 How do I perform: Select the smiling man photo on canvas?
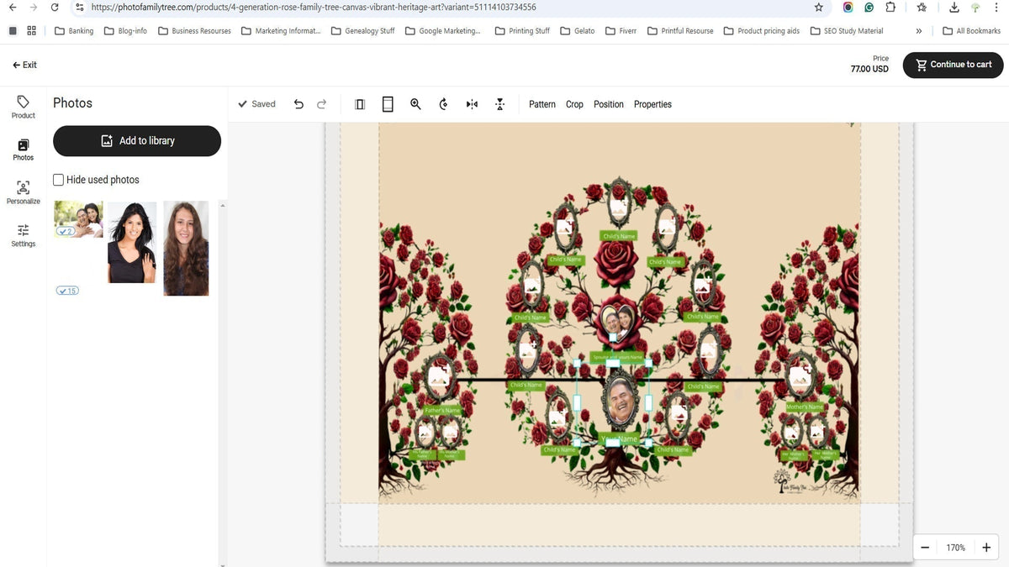tap(621, 402)
